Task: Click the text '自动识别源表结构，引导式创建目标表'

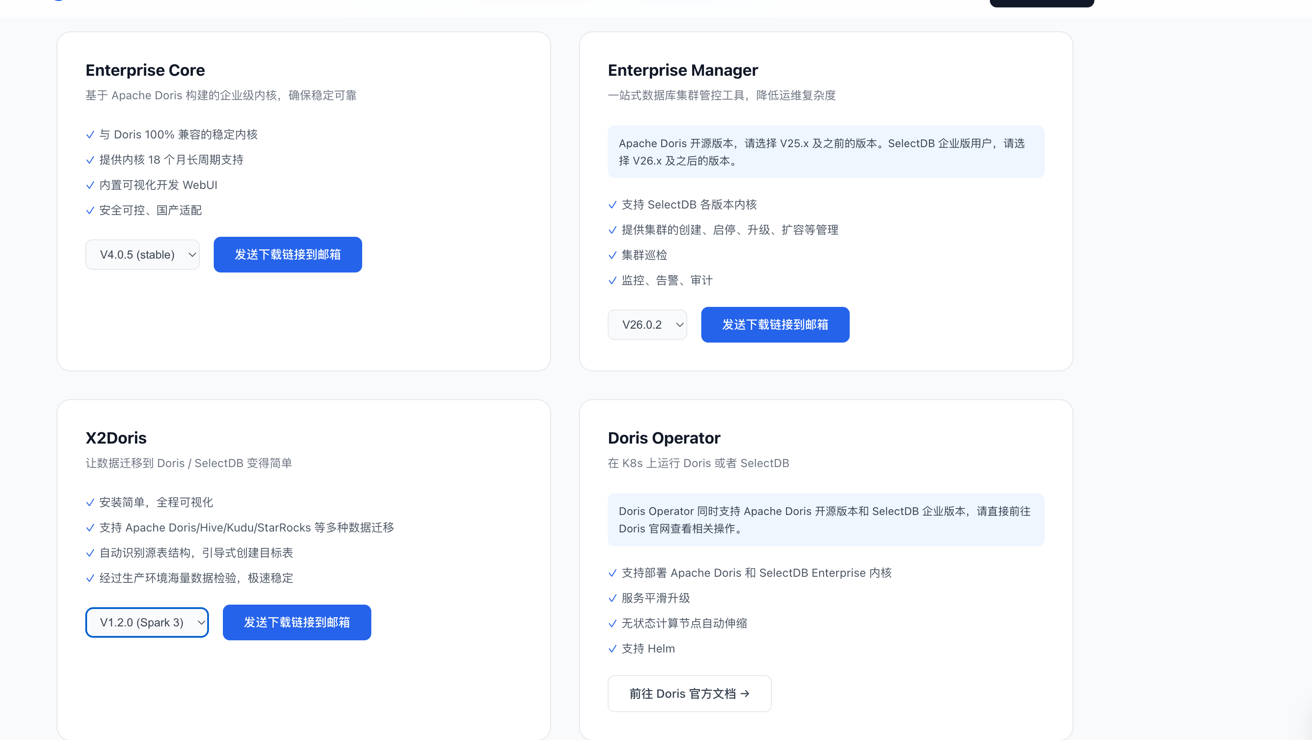Action: point(196,552)
